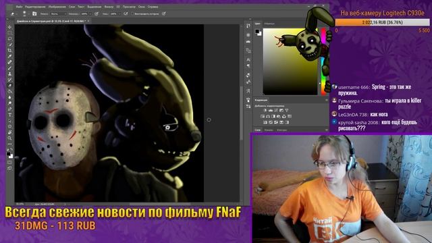
Task: Select the Pen tool
Action: tap(9, 109)
